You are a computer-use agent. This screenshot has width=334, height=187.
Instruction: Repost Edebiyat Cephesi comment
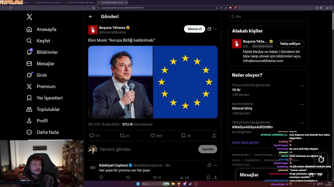click(x=128, y=178)
